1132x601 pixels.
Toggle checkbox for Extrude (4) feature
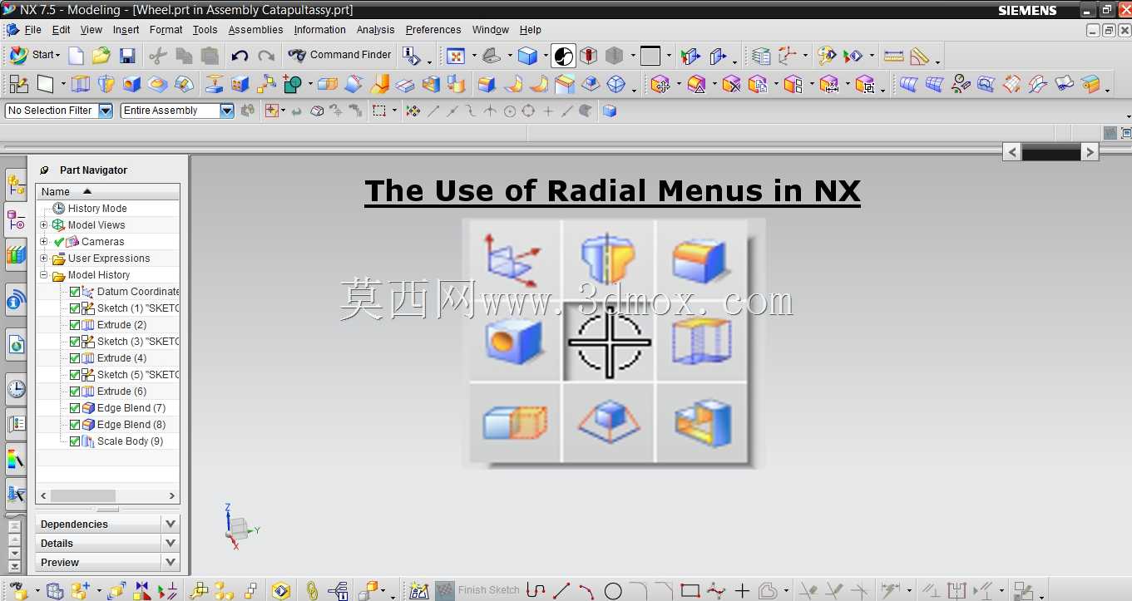click(75, 358)
